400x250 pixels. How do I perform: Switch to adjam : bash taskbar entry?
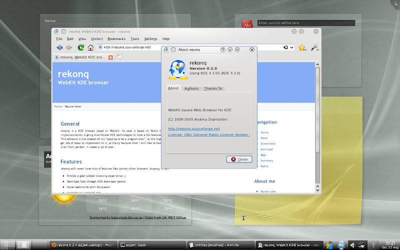tap(152, 245)
